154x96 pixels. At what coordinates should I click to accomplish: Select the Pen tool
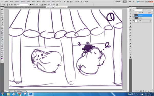(2, 40)
